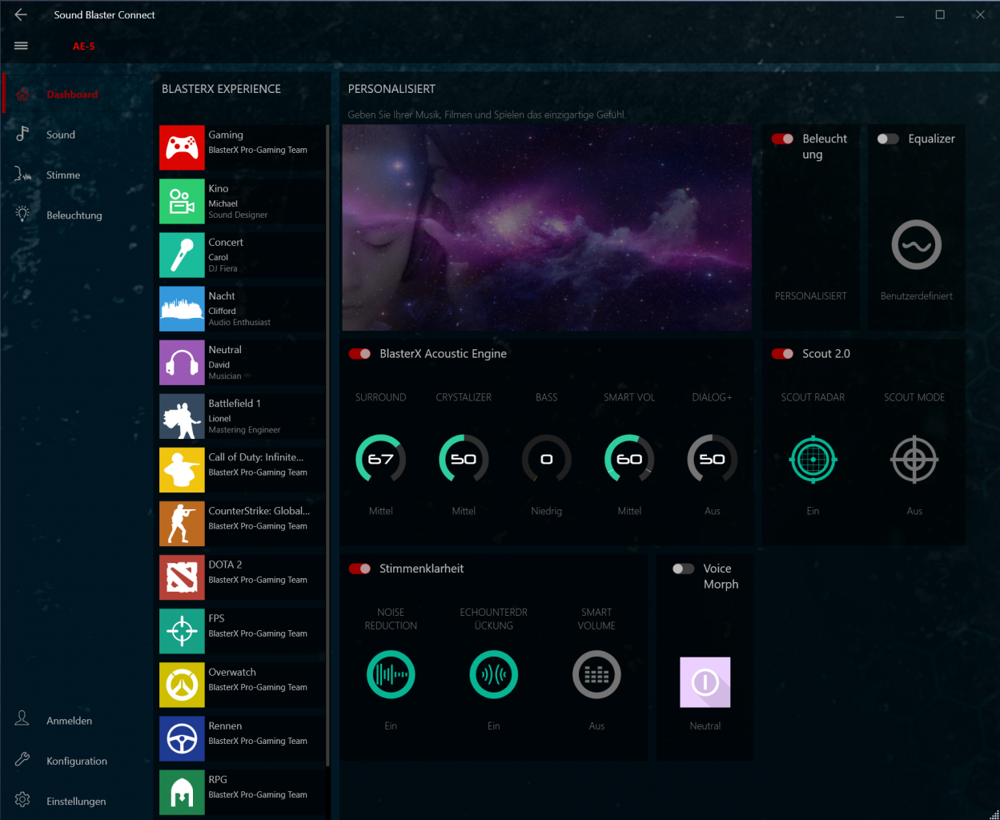This screenshot has height=820, width=1000.
Task: Adjust the Smart Vol dial showing 60
Action: click(x=629, y=459)
